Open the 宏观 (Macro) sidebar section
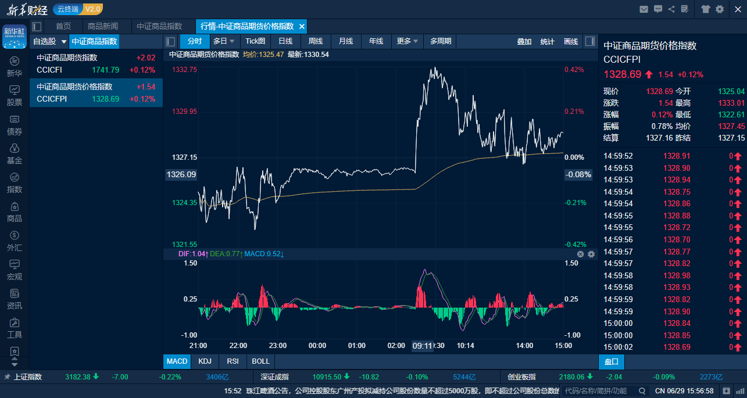The width and height of the screenshot is (747, 398). click(15, 270)
